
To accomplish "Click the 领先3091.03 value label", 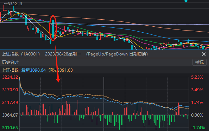I will (61, 70).
